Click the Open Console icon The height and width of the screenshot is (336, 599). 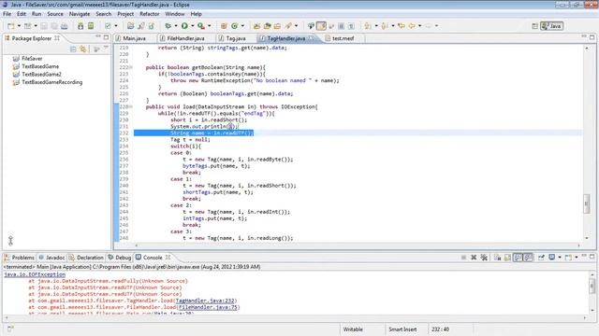568,258
